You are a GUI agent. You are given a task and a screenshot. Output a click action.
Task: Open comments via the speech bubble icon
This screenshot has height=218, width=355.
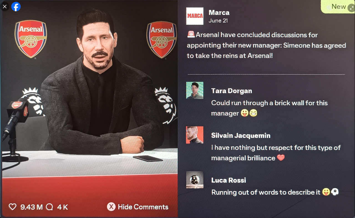coord(50,207)
